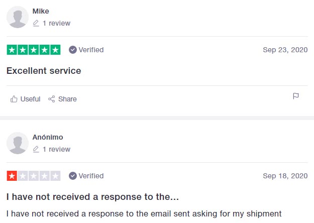The height and width of the screenshot is (223, 314).
Task: Click the Sep 18, 2020 review date
Action: point(285,176)
